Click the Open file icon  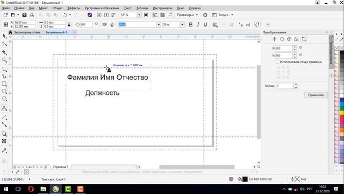[13, 15]
